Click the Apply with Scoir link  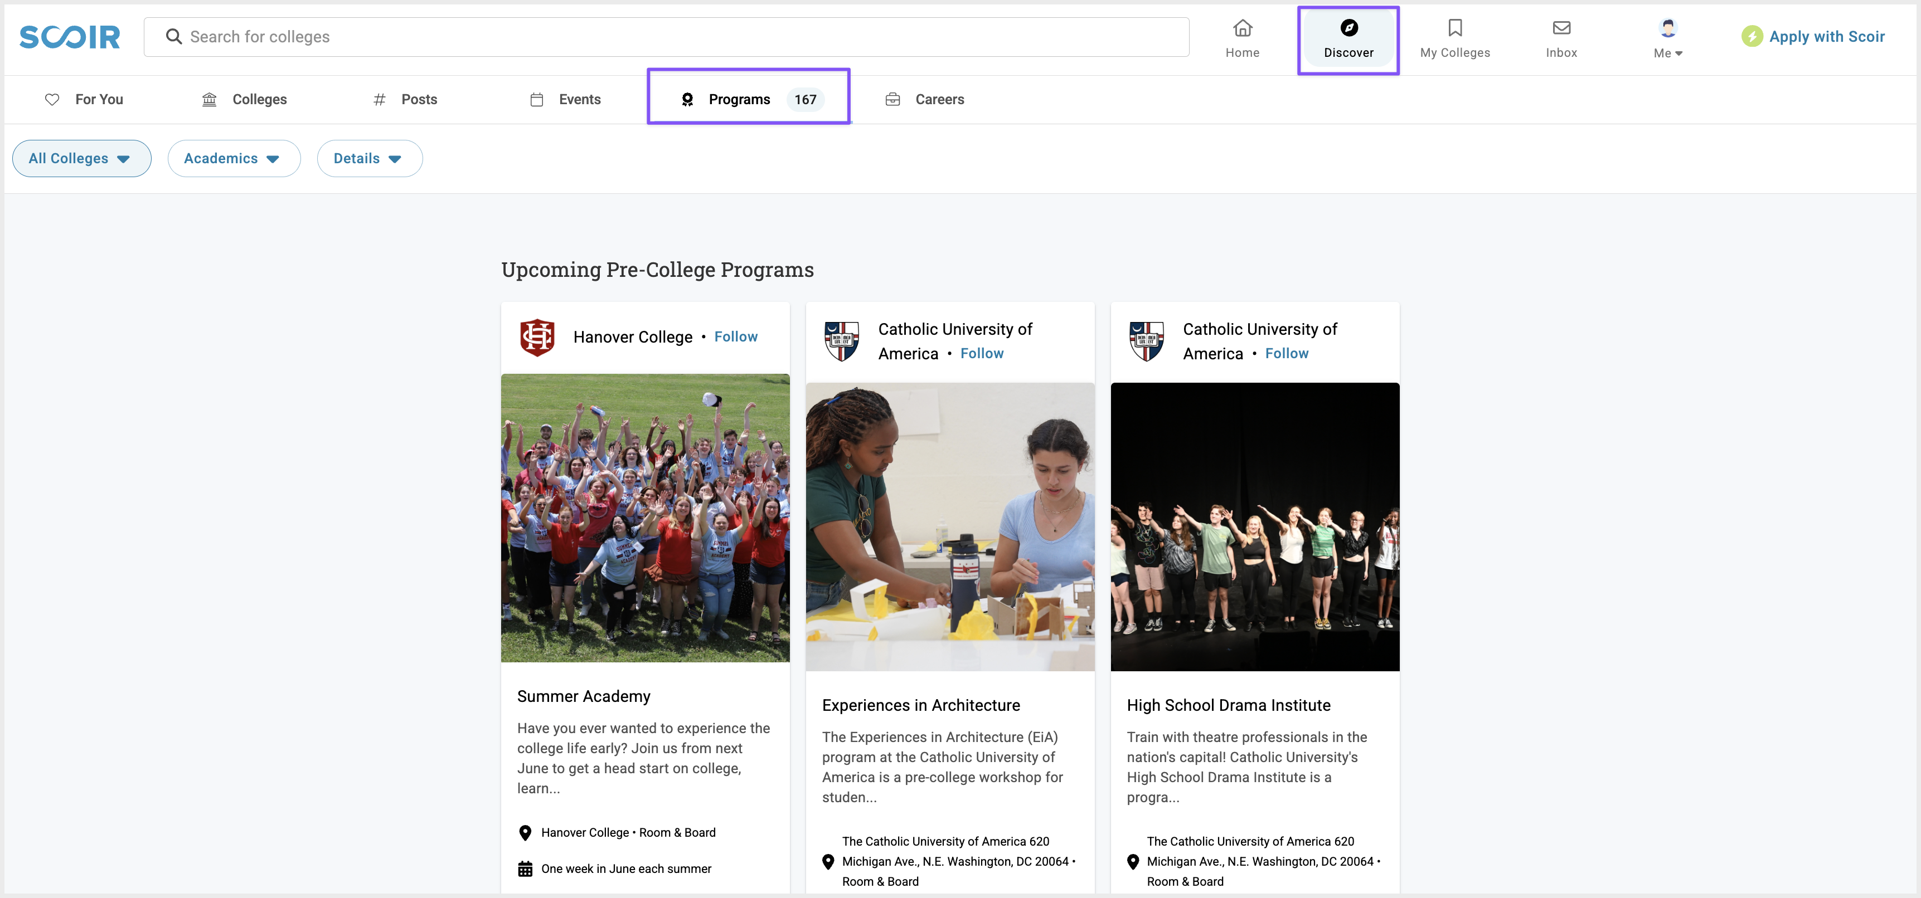(1826, 37)
